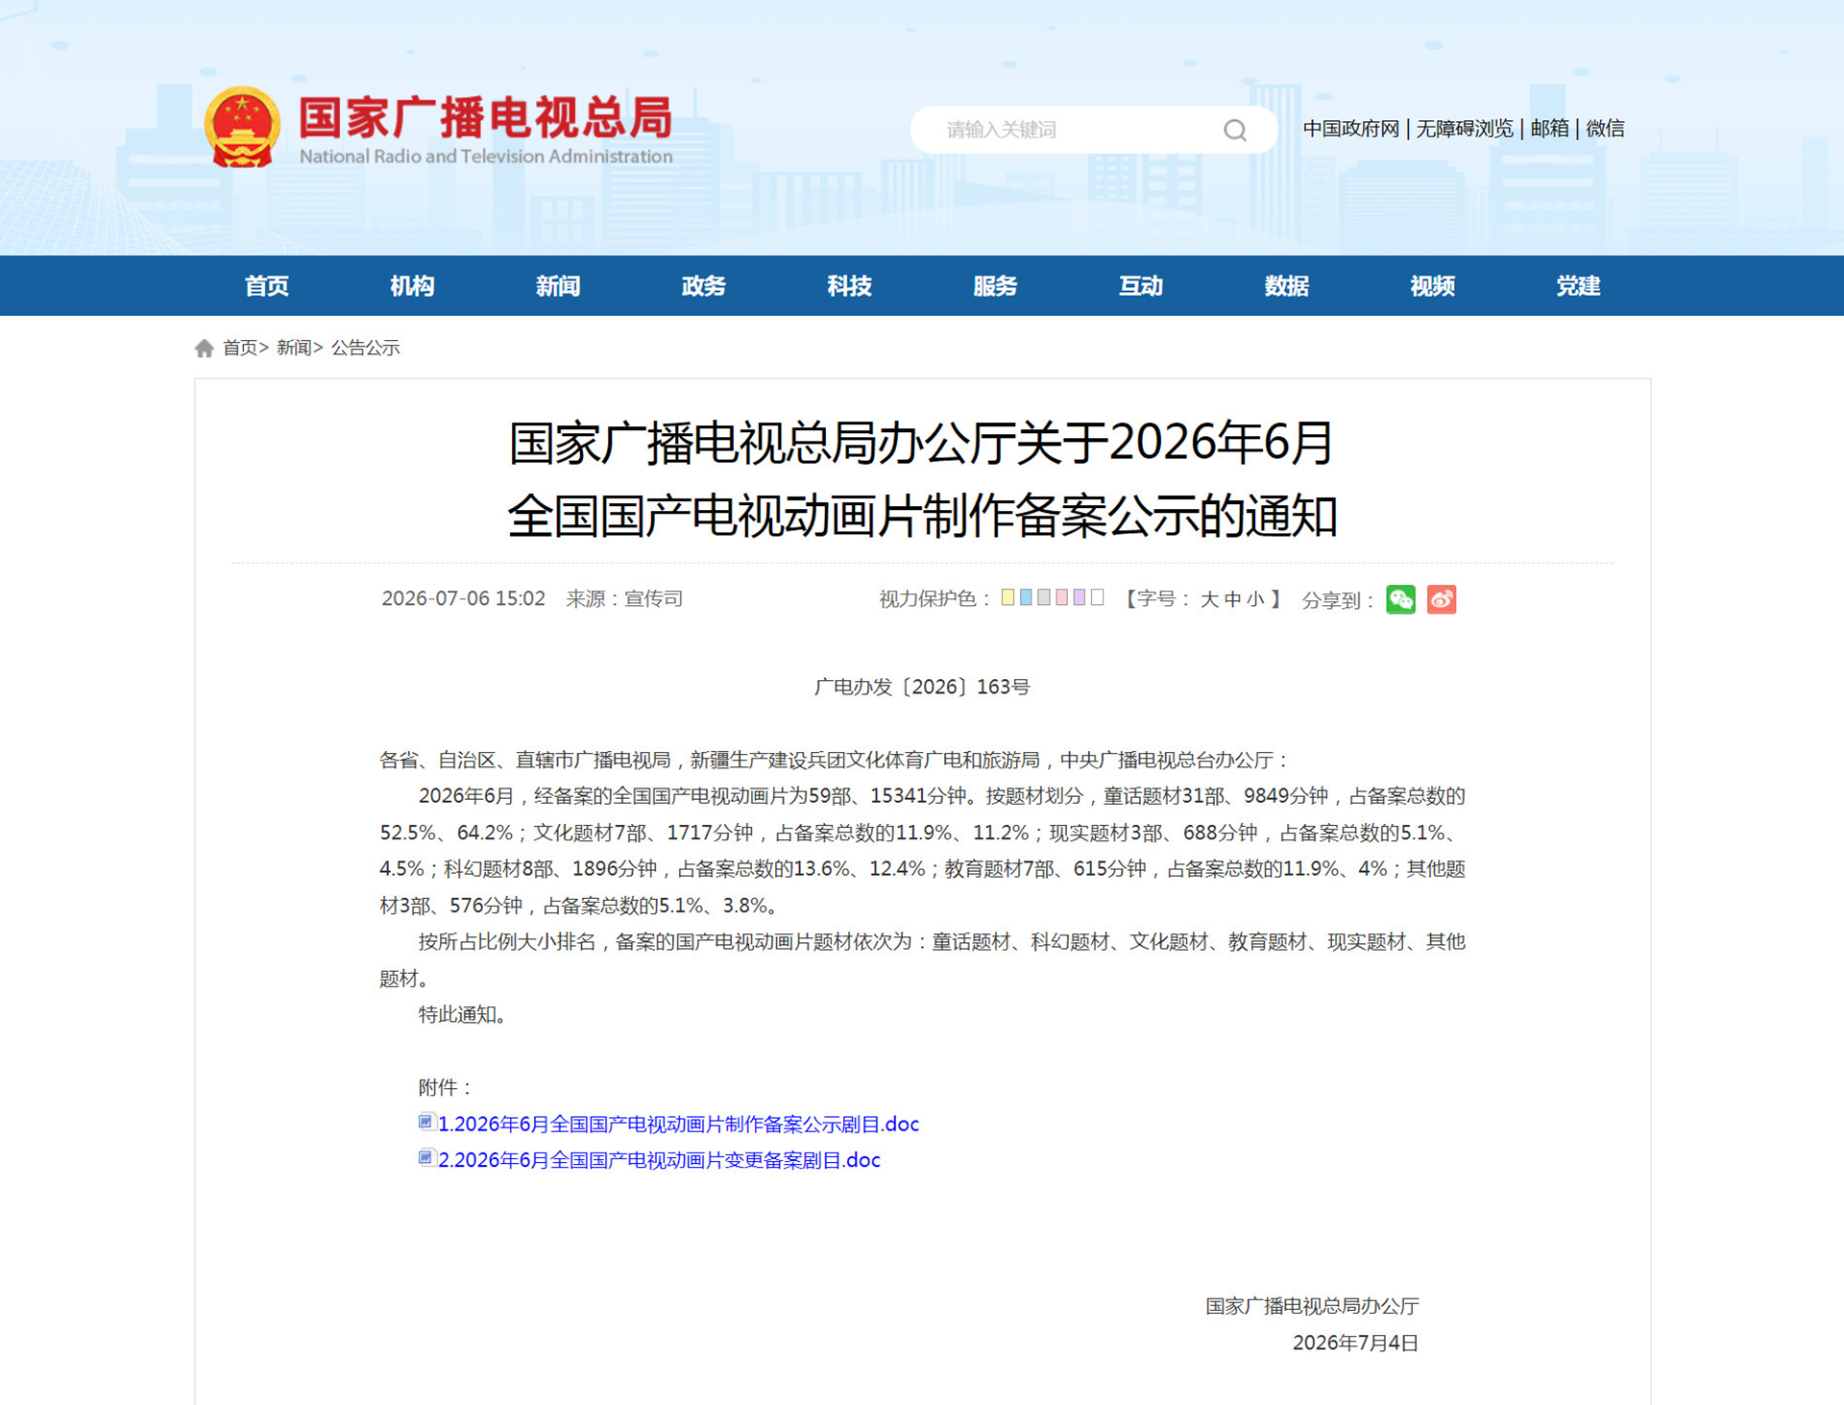1844x1405 pixels.
Task: Select the gray eye-protection color
Action: (x=1044, y=597)
